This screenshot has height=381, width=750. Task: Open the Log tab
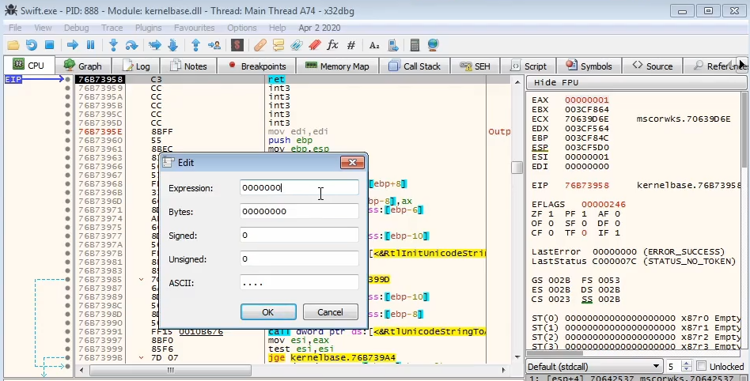point(136,66)
